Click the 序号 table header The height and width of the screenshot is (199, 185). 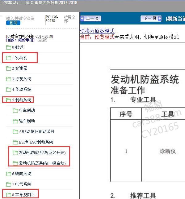[x=126, y=114]
